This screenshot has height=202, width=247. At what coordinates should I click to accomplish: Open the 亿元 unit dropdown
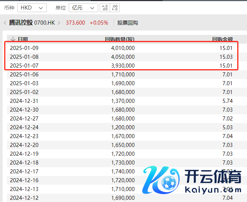(83, 8)
